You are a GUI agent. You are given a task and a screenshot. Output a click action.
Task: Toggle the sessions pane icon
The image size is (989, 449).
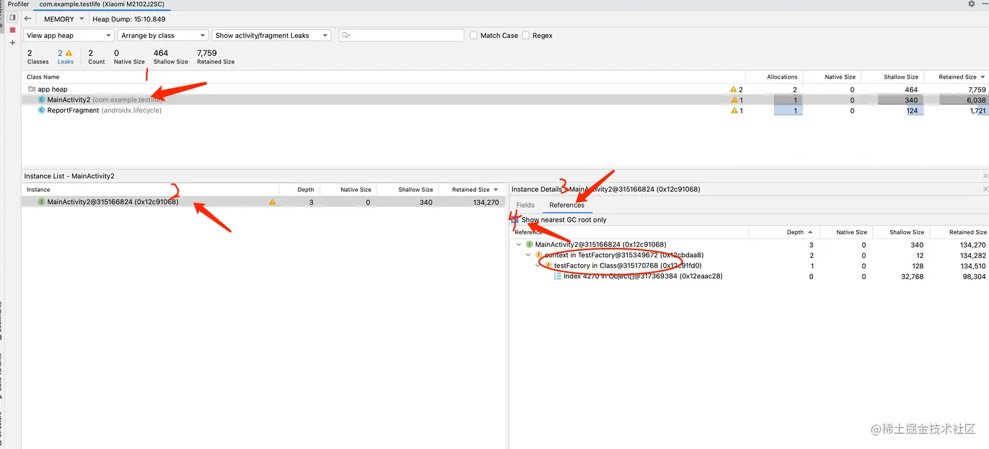(12, 18)
